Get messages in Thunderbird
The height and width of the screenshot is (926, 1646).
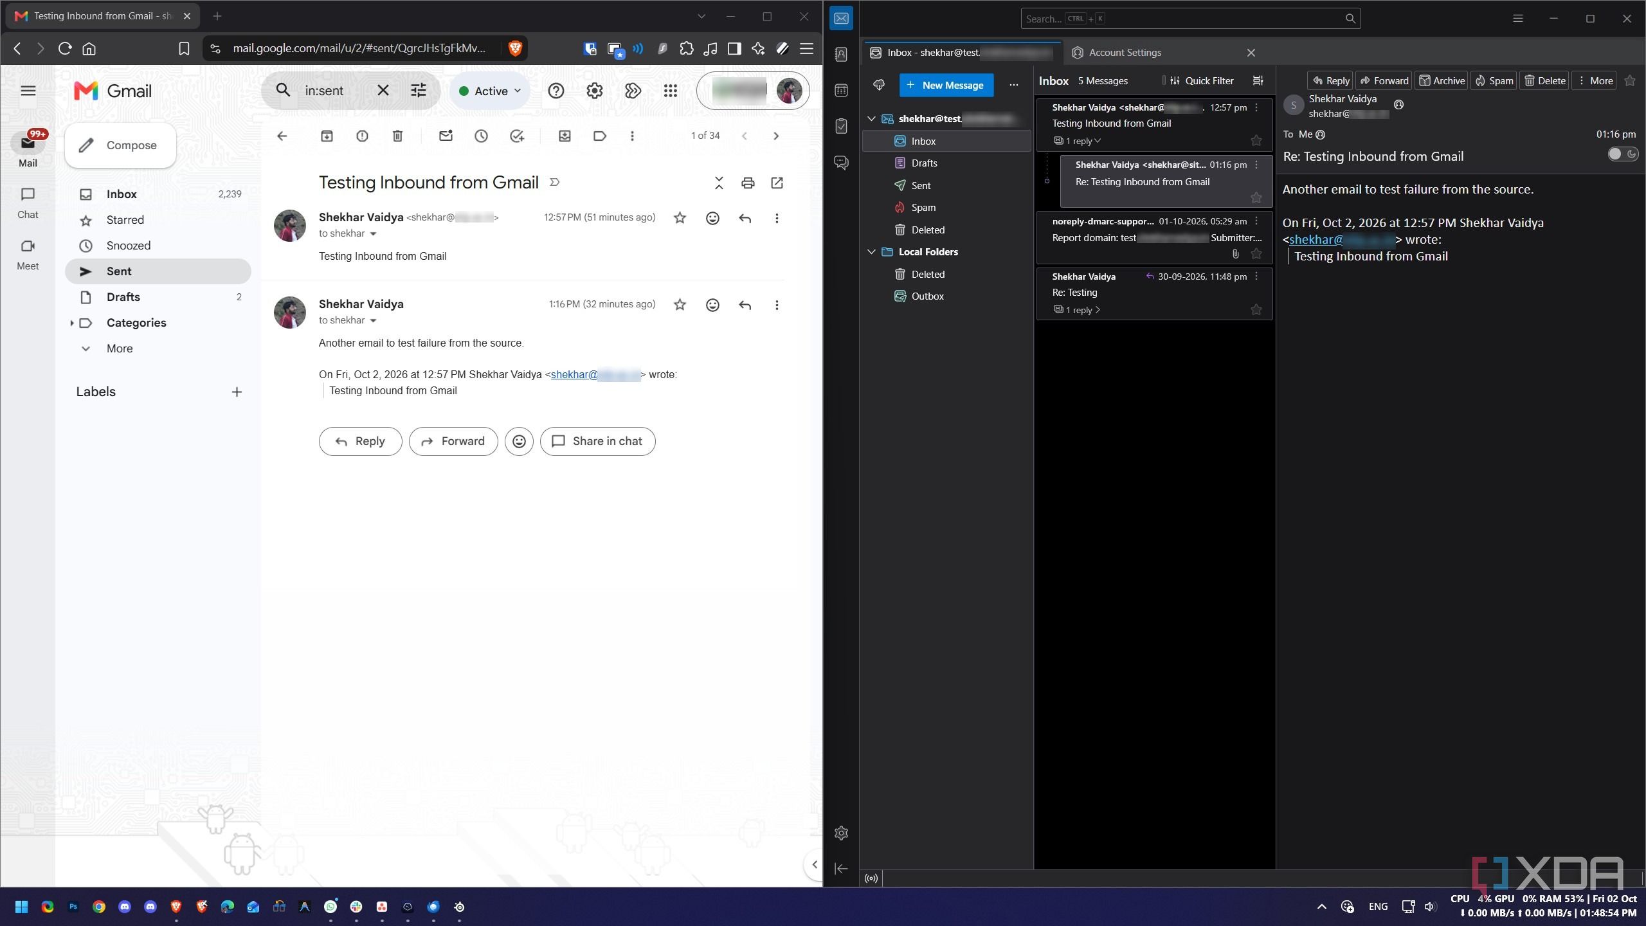click(x=878, y=85)
